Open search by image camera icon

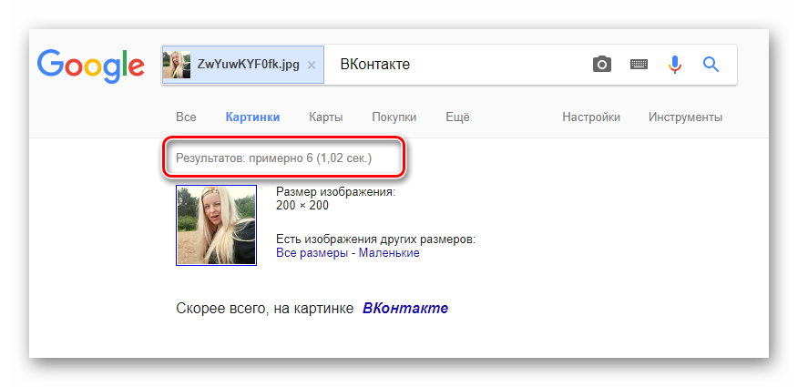tap(601, 65)
